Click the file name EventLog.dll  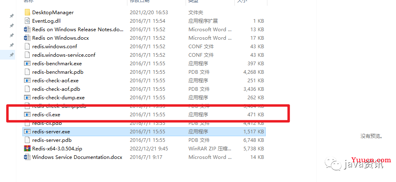click(x=46, y=21)
